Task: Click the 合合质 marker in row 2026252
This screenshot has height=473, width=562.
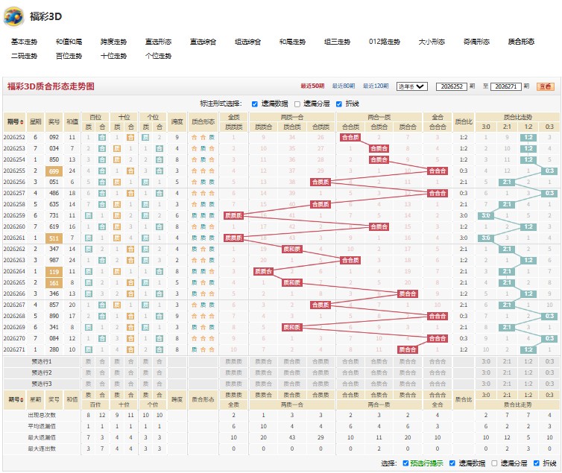Action: (x=350, y=137)
